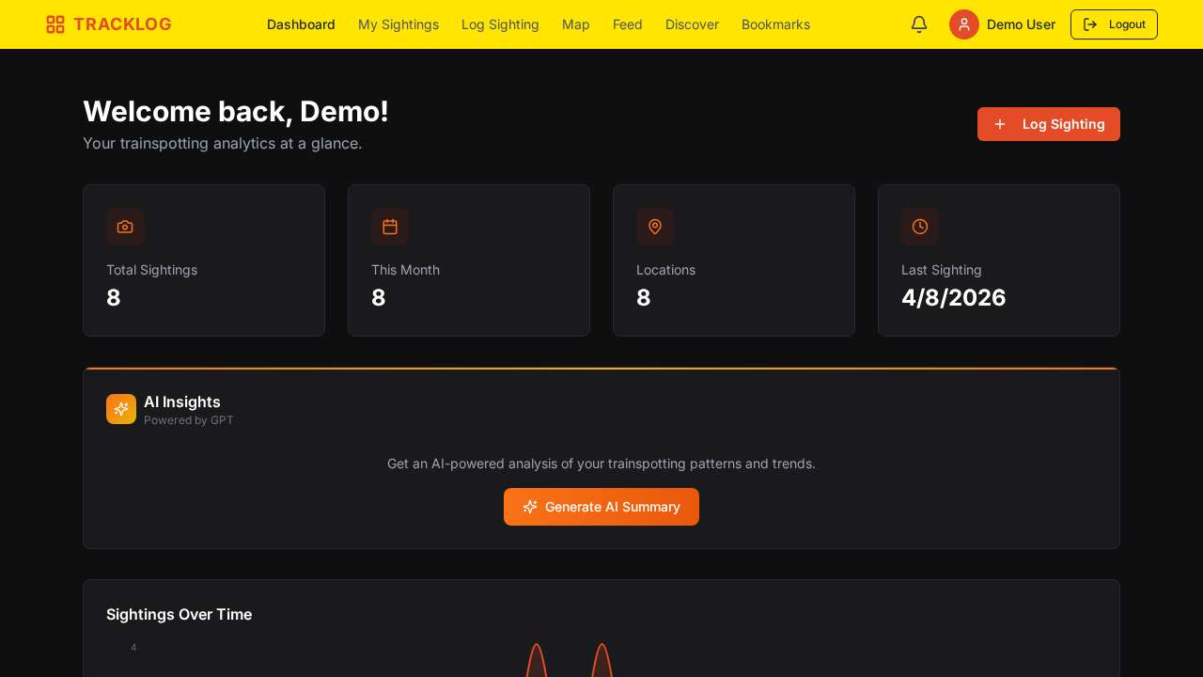Click the Welcome back, Demo! heading
1203x677 pixels.
pos(236,111)
